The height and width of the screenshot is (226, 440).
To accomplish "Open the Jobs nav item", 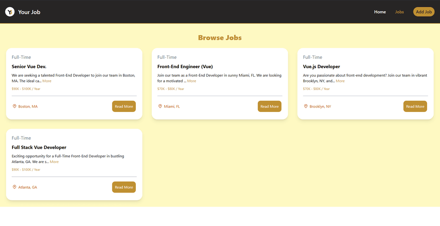I will pyautogui.click(x=399, y=12).
